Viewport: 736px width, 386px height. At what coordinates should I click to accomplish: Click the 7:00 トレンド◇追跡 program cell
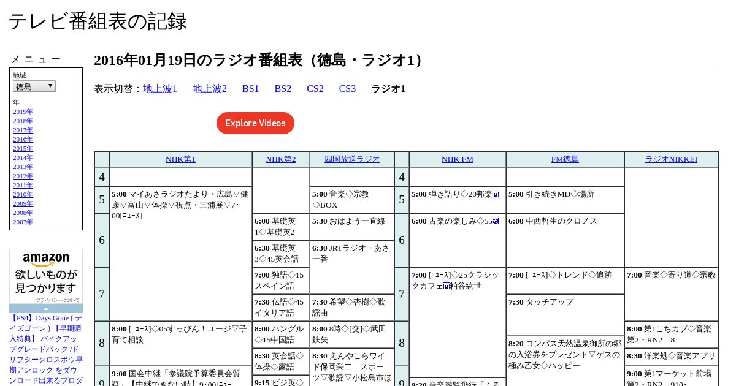(565, 281)
